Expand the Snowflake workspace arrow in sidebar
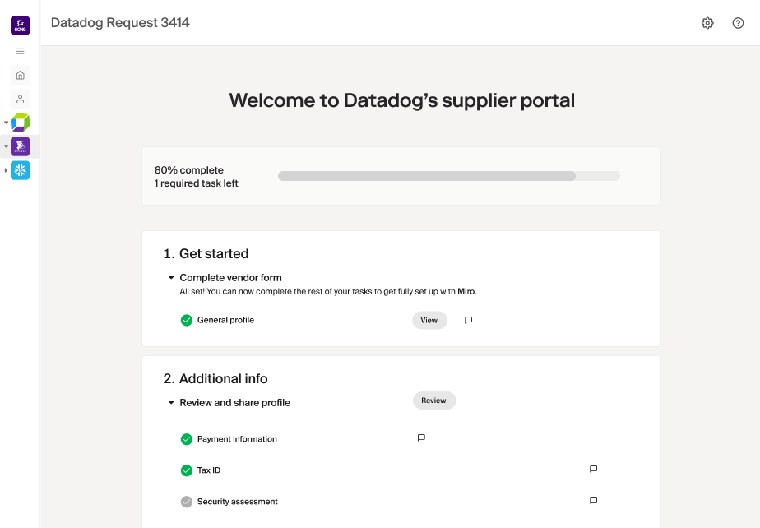This screenshot has height=528, width=760. click(x=6, y=170)
